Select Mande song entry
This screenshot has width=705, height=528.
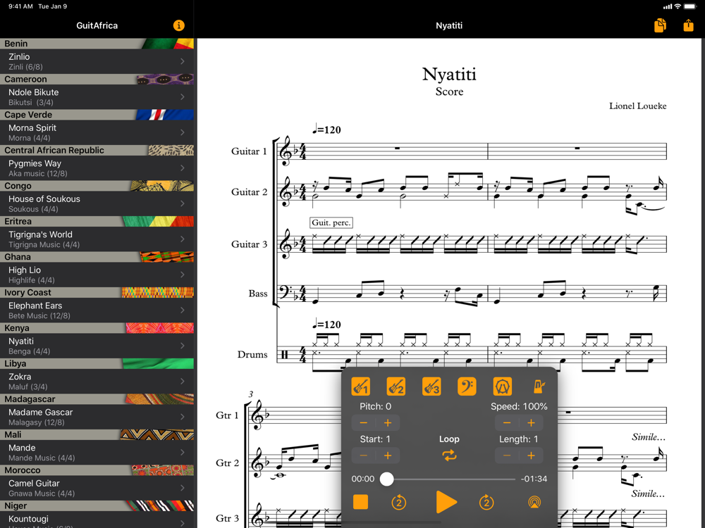[97, 452]
